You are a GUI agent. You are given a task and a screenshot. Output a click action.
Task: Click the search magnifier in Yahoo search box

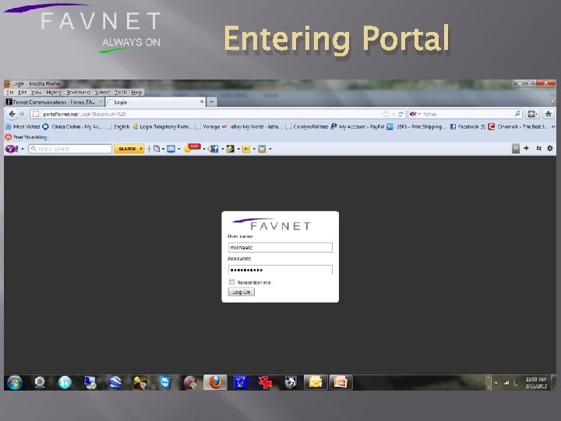(517, 114)
